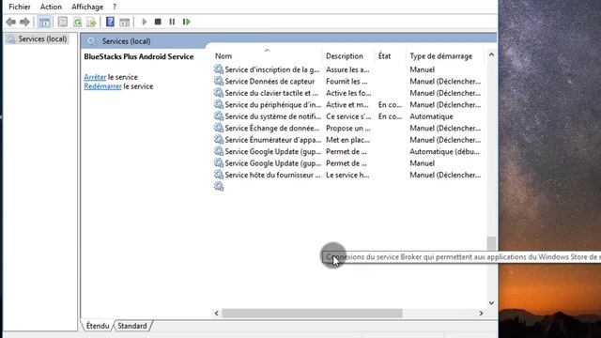Click 'Automatique' startup type for Service du système

pos(431,116)
